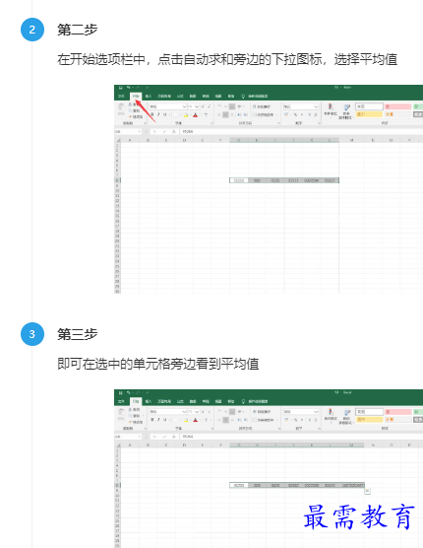The width and height of the screenshot is (423, 548).
Task: Open font size dropdown in step 2 screenshot
Action: pos(197,106)
